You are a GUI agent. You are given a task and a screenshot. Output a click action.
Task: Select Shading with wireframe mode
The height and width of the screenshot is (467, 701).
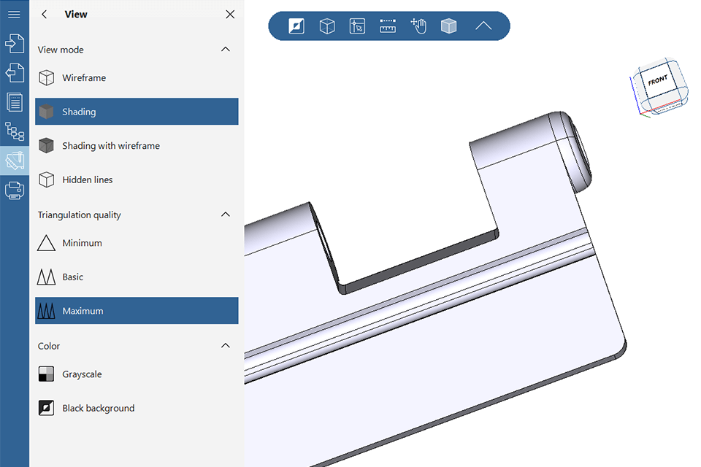[x=137, y=146]
